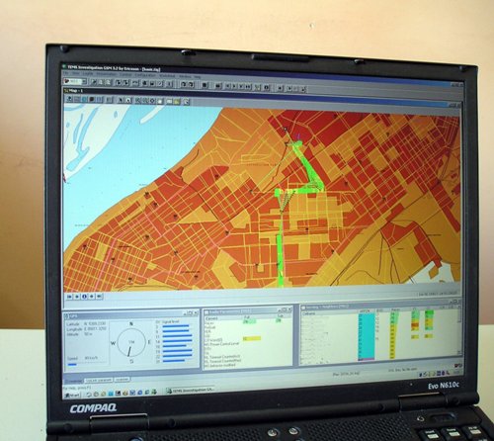This screenshot has height=441, width=494.
Task: Click the info icon below the map
Action: tap(84, 297)
